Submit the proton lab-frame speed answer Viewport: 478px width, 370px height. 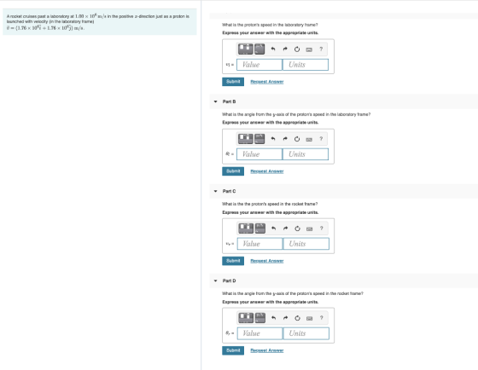pos(233,82)
